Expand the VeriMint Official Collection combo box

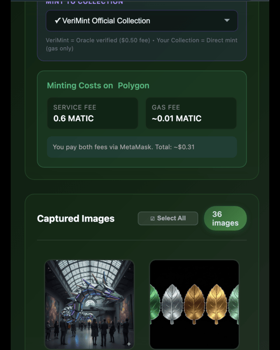pos(142,21)
